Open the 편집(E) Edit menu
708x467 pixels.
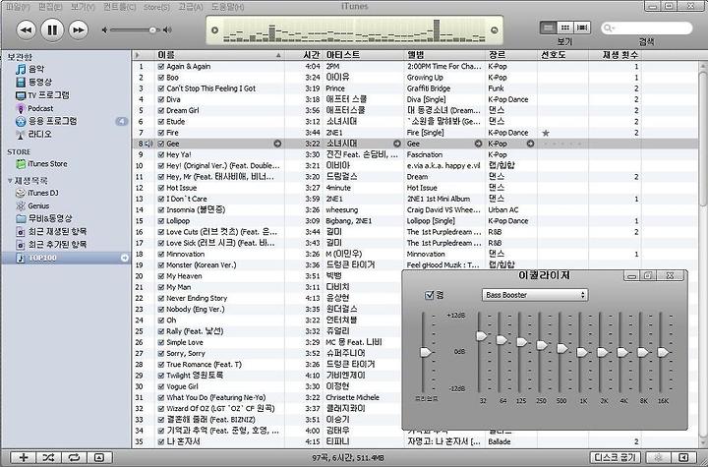[50, 7]
